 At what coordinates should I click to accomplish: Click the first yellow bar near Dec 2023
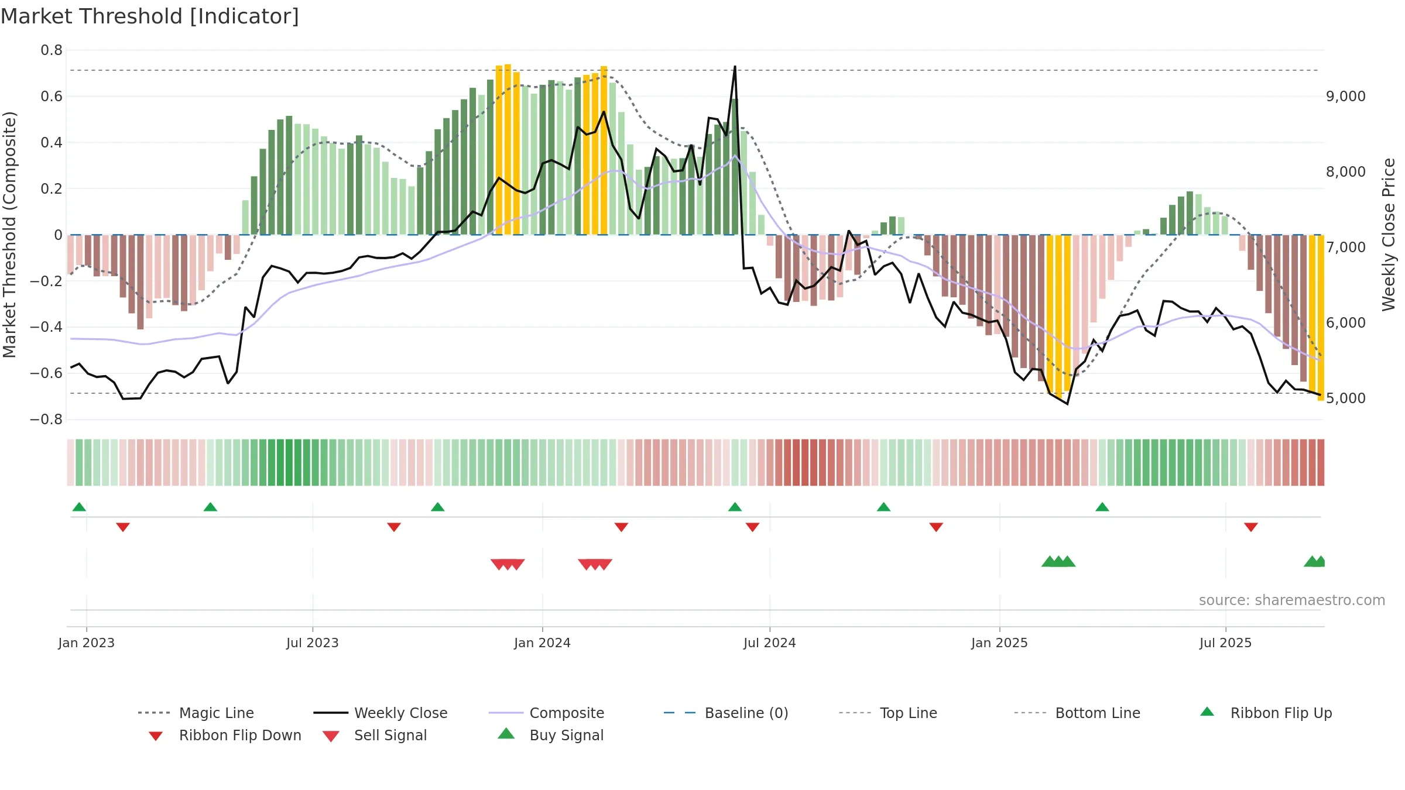[499, 150]
